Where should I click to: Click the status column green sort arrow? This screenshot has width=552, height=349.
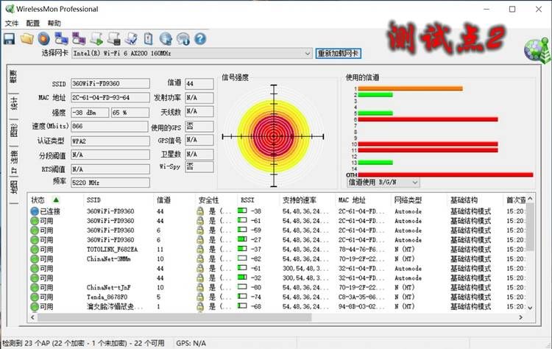[x=56, y=200]
